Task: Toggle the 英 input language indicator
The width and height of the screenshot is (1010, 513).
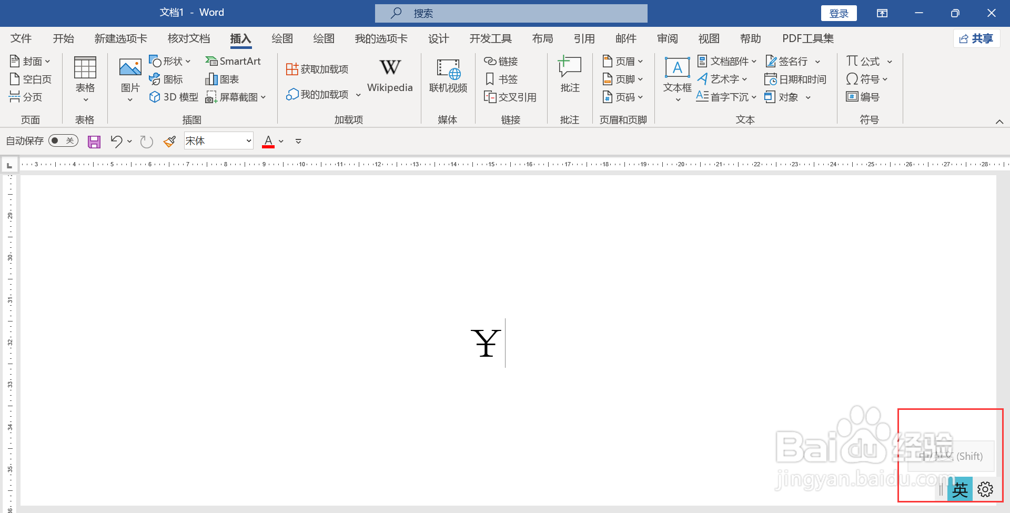Action: (960, 490)
